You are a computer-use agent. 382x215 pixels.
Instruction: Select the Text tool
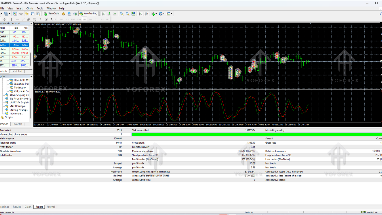[x=40, y=19]
